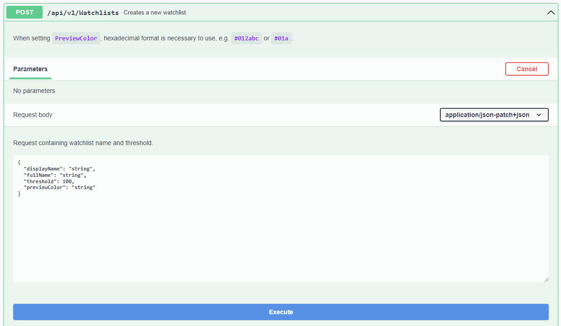Collapse the Watchlists endpoint with the chevron
Image resolution: width=561 pixels, height=326 pixels.
pos(551,13)
